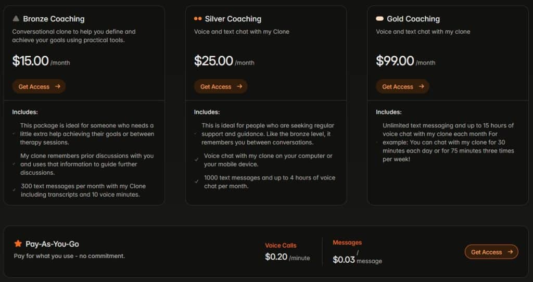The height and width of the screenshot is (282, 533).
Task: Click the Gold Coaching pill icon
Action: coord(379,19)
